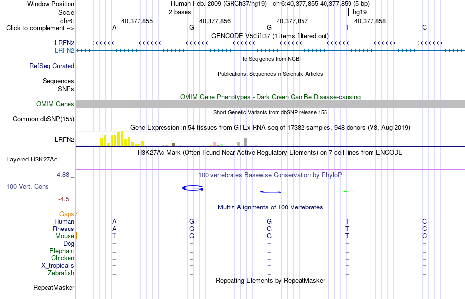The image size is (465, 299).
Task: Click the Common dbSNP(155) track label
Action: click(x=44, y=119)
